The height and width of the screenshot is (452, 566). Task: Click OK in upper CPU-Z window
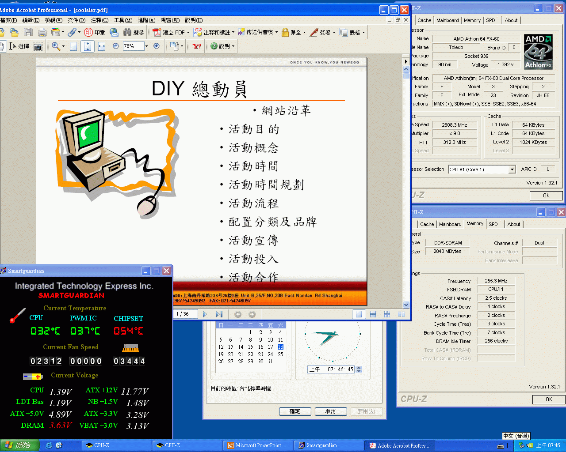pos(546,196)
